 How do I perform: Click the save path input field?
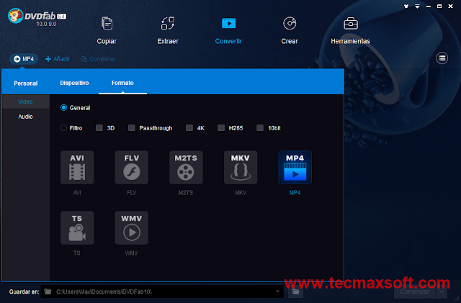point(161,291)
